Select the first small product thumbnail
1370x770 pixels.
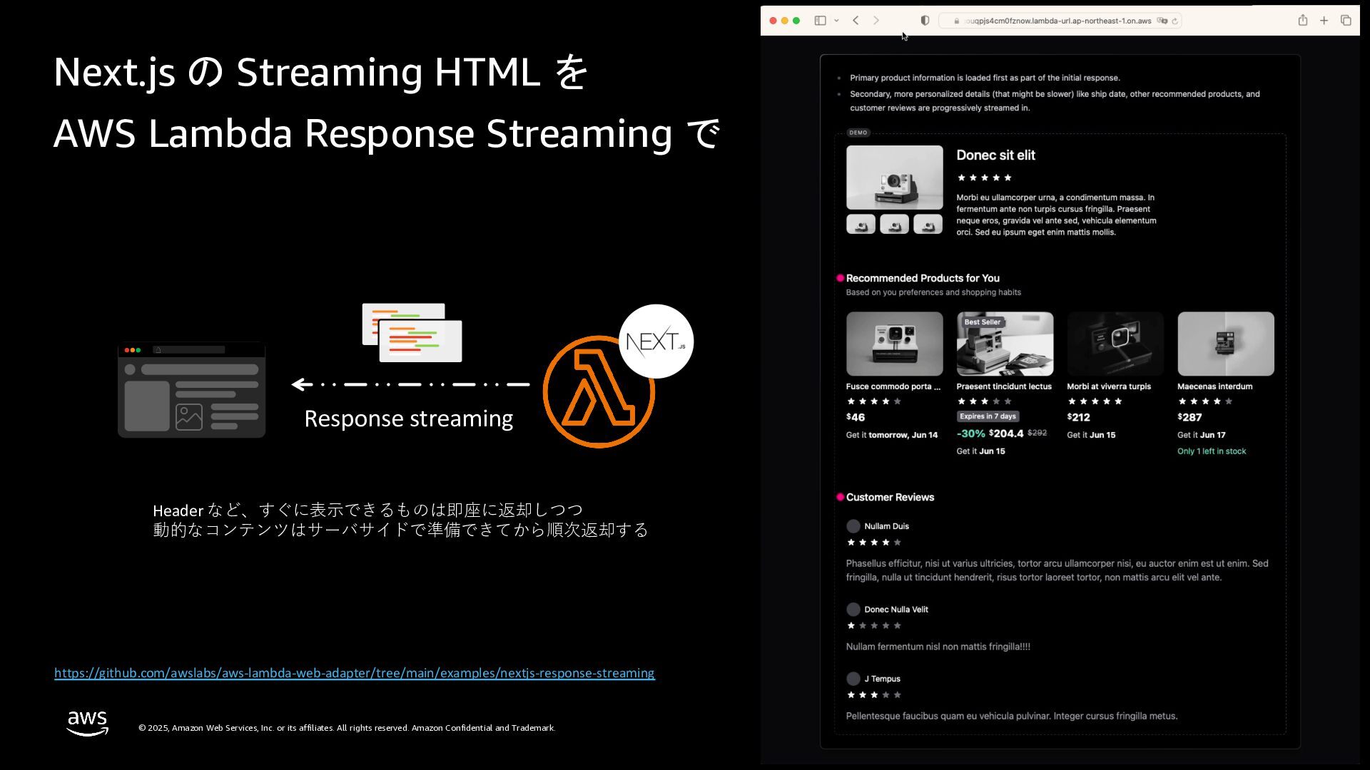(861, 225)
